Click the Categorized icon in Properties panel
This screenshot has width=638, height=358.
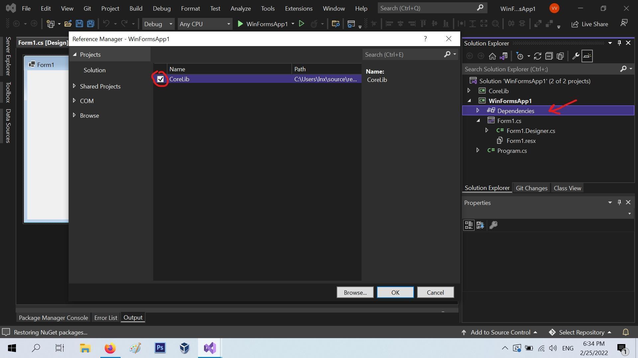click(x=469, y=225)
